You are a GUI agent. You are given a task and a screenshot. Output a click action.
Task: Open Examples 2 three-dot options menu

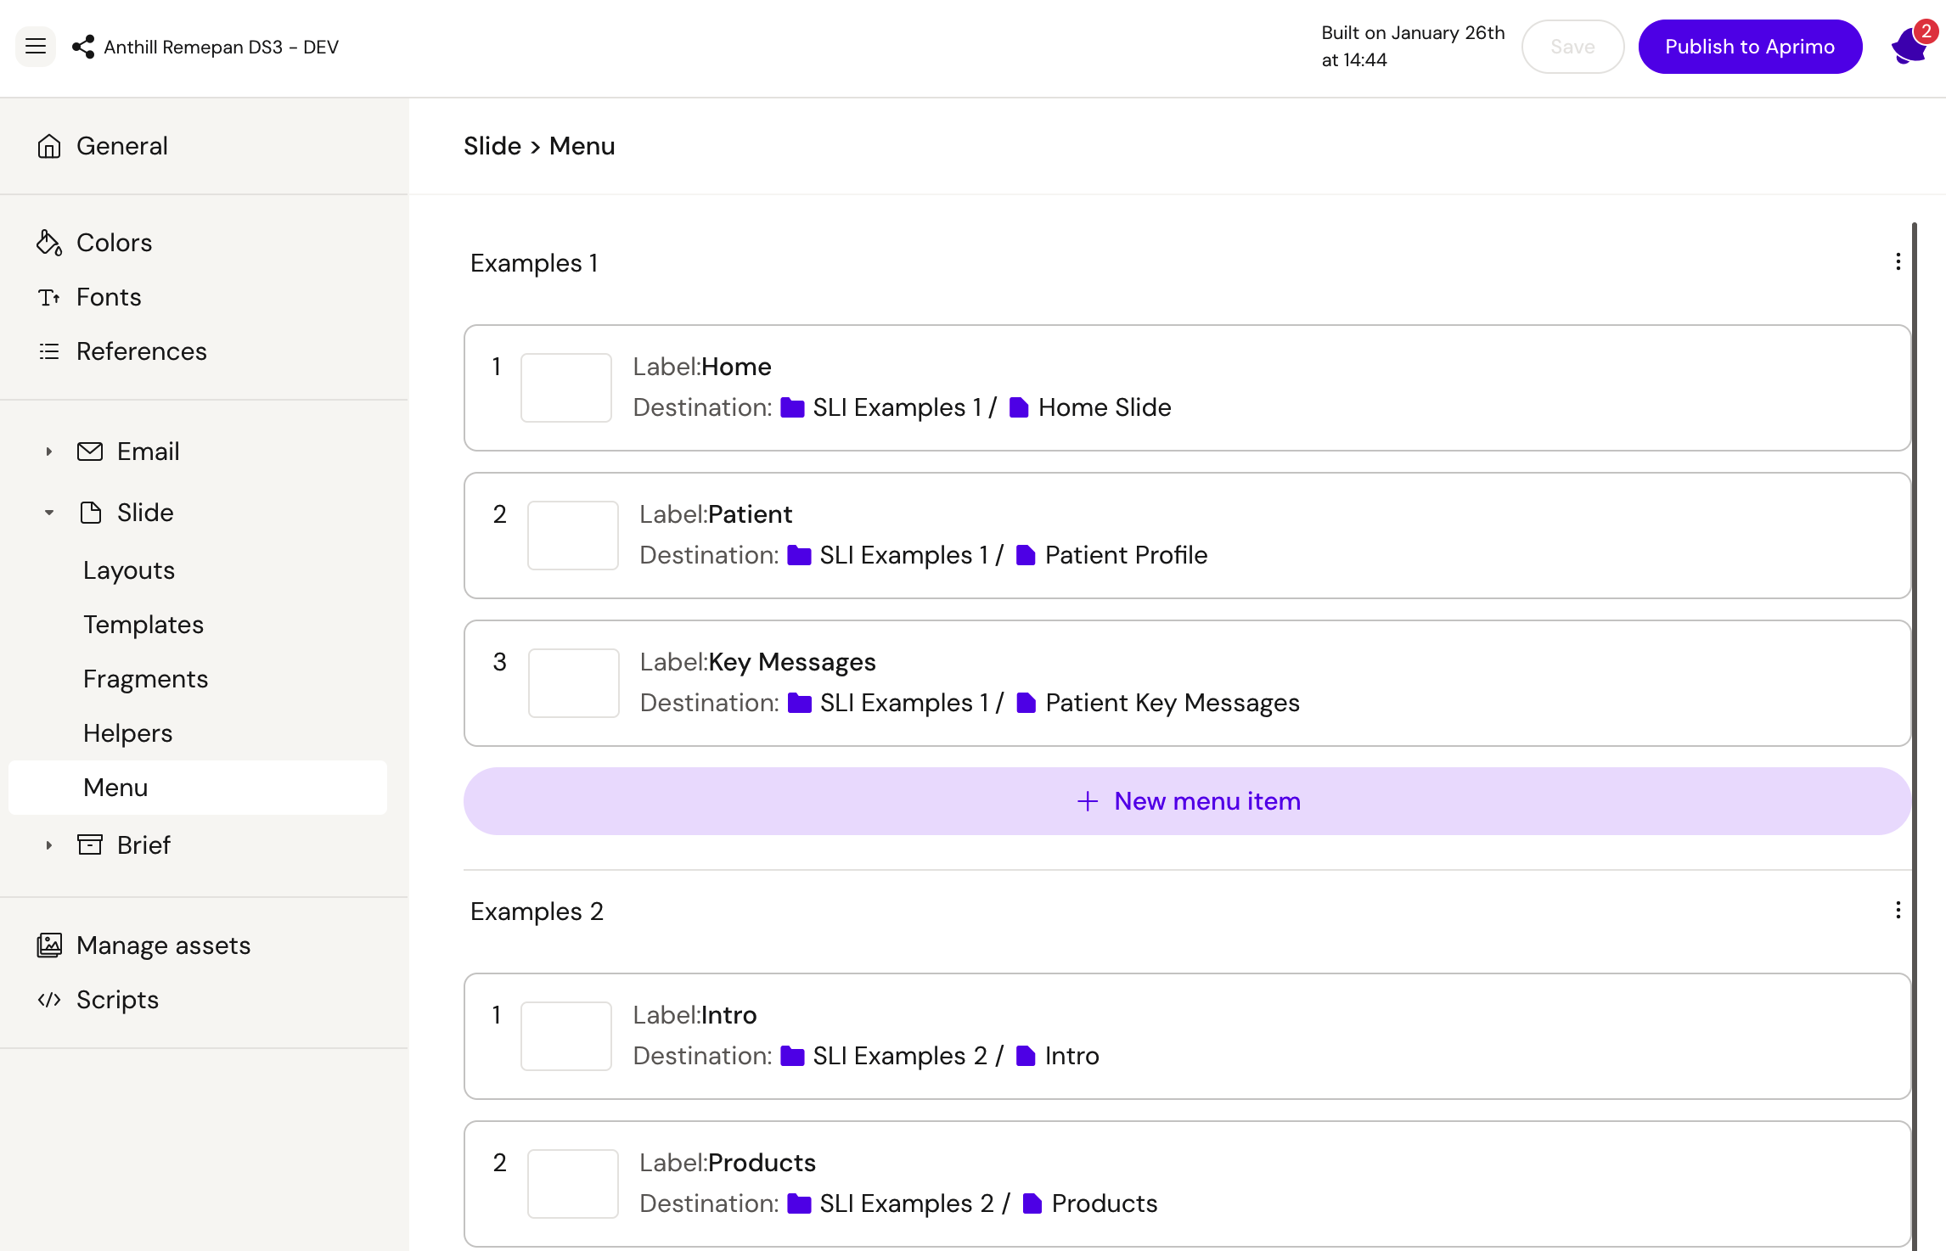pyautogui.click(x=1898, y=911)
